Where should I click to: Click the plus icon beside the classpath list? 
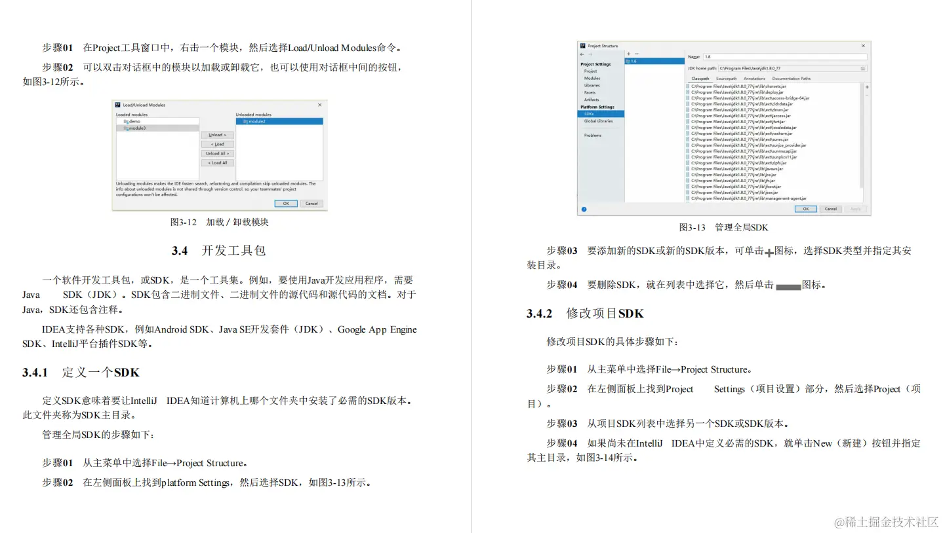pos(867,87)
